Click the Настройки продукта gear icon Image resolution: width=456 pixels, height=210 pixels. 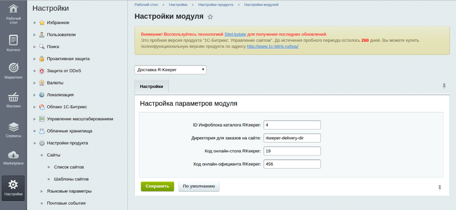[x=42, y=143]
